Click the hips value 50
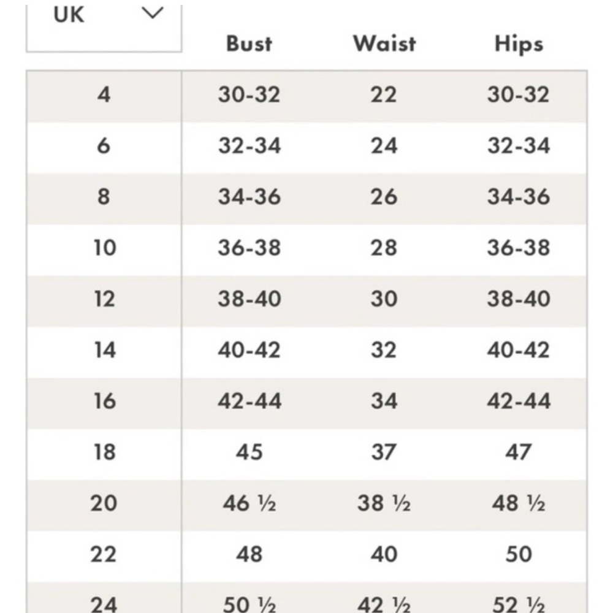This screenshot has height=613, width=613. (519, 554)
